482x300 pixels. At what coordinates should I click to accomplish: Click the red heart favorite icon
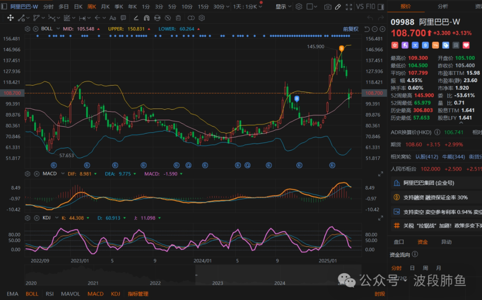[466, 46]
